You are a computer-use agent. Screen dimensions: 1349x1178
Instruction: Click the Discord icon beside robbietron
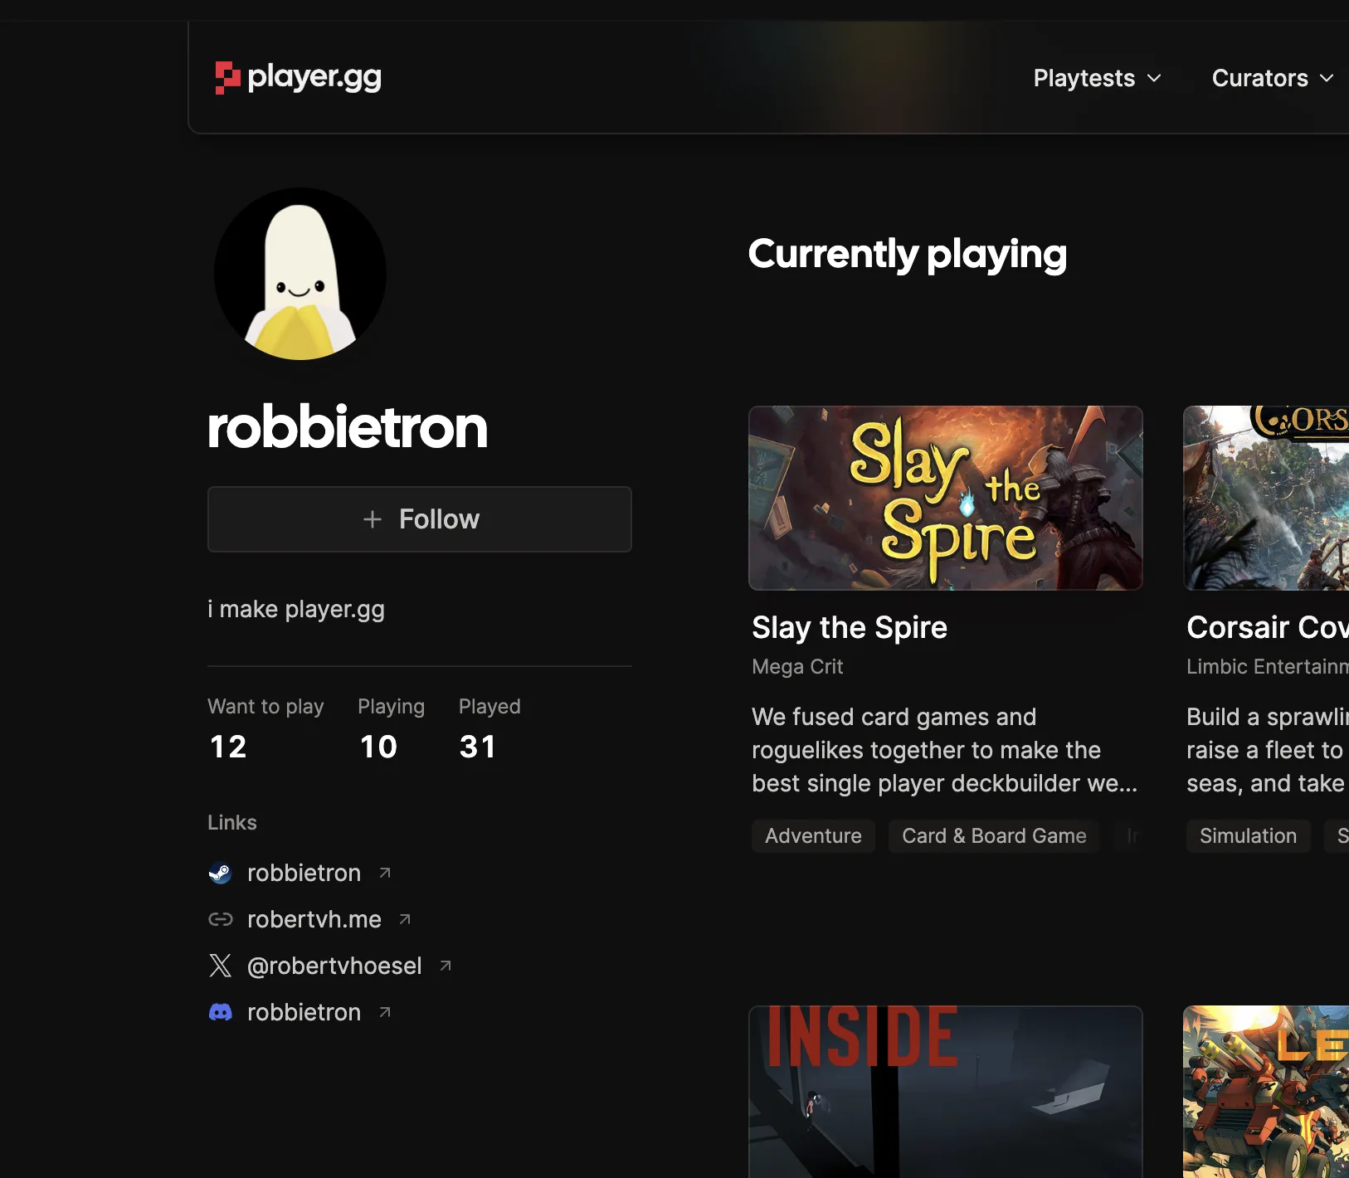point(220,1012)
